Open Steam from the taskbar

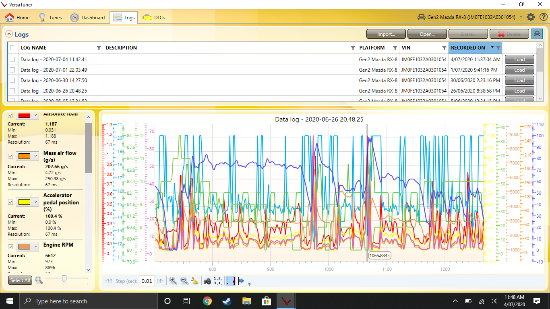click(227, 301)
